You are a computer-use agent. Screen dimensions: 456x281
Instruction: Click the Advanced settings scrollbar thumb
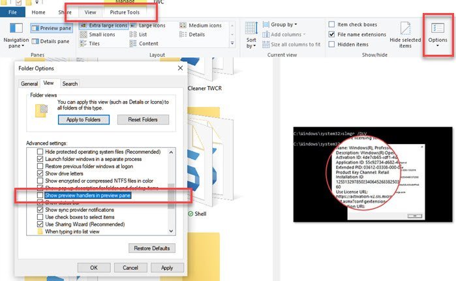(x=172, y=196)
